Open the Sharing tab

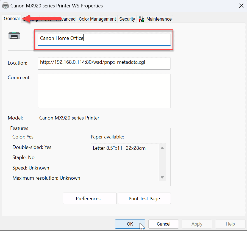coord(31,19)
